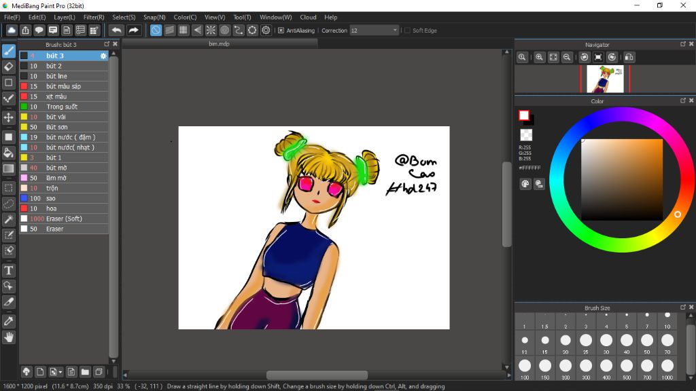Viewport: 696px width, 391px height.
Task: Click the cloud icon in the top toolbar
Action: (12, 30)
